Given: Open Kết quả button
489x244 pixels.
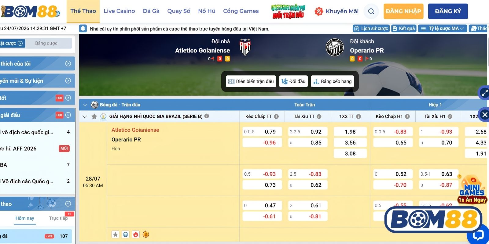Looking at the screenshot, I should (404, 28).
